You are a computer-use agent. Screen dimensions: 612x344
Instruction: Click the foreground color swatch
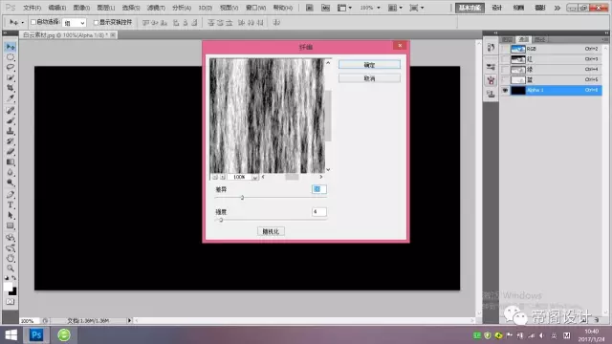point(8,287)
